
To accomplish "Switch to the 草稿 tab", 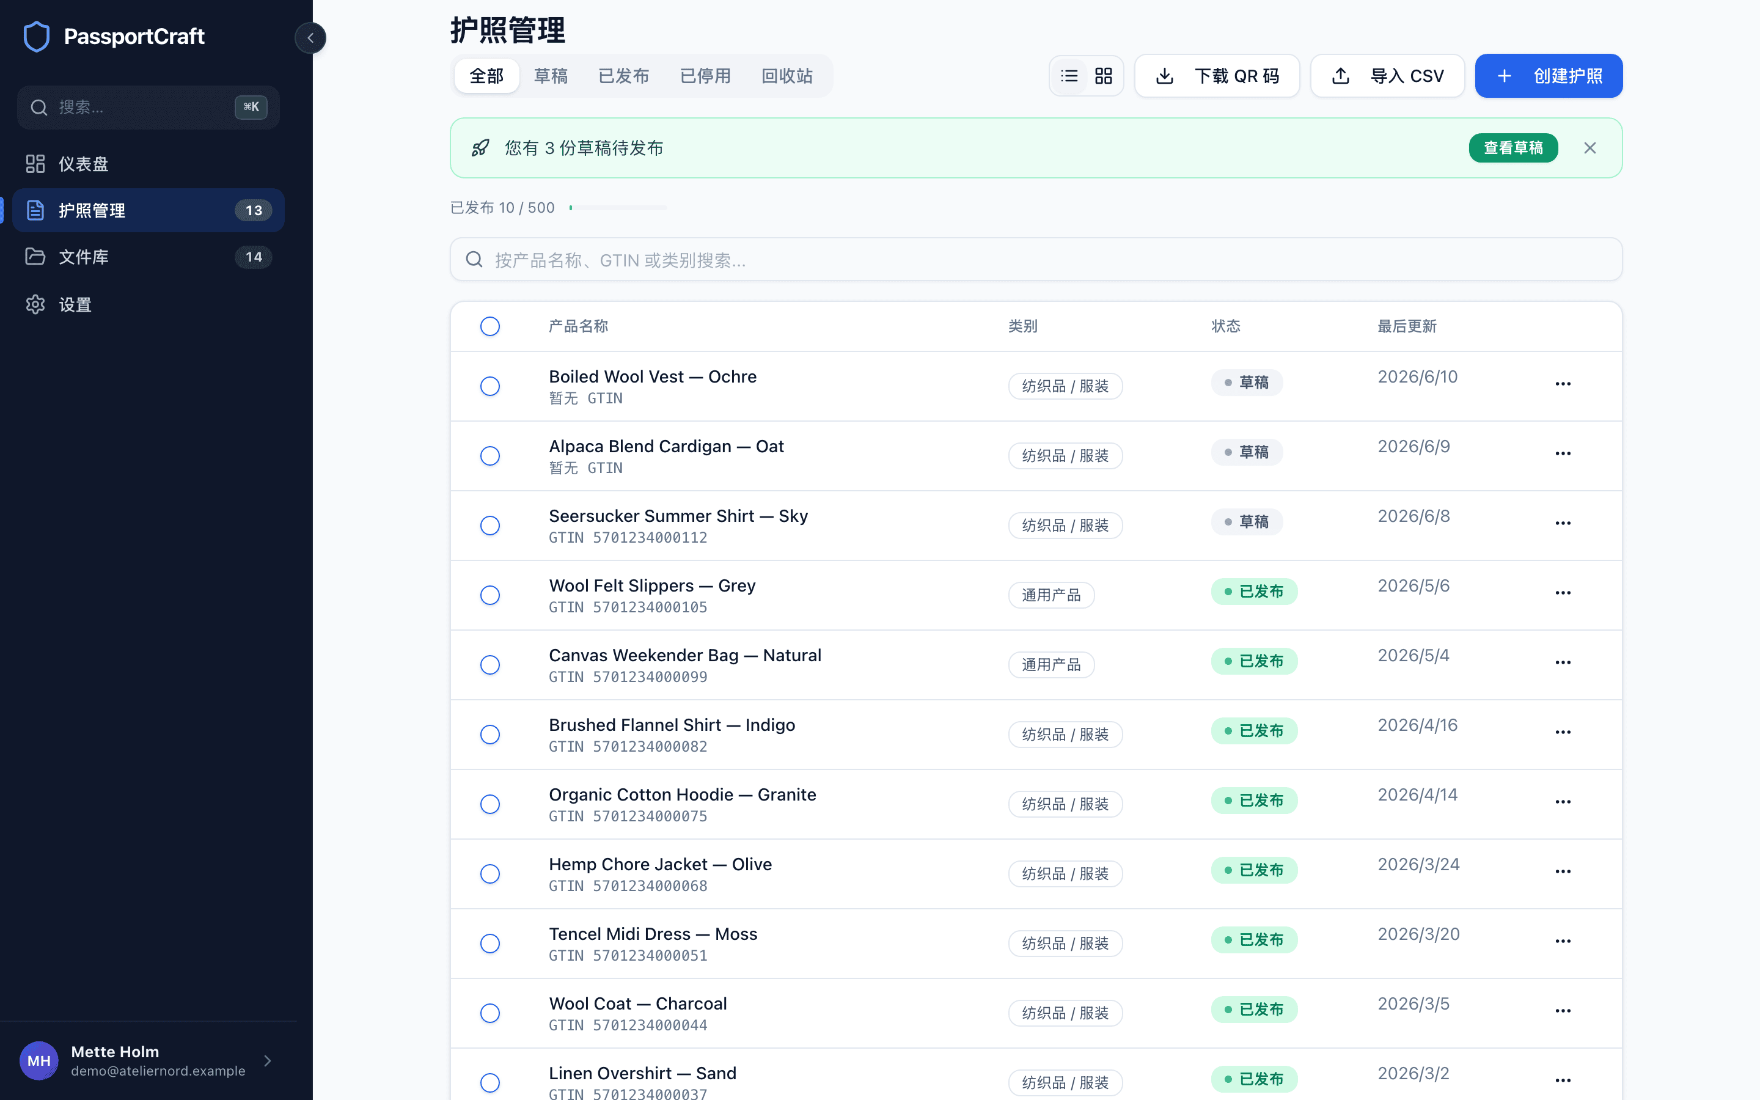I will point(551,76).
